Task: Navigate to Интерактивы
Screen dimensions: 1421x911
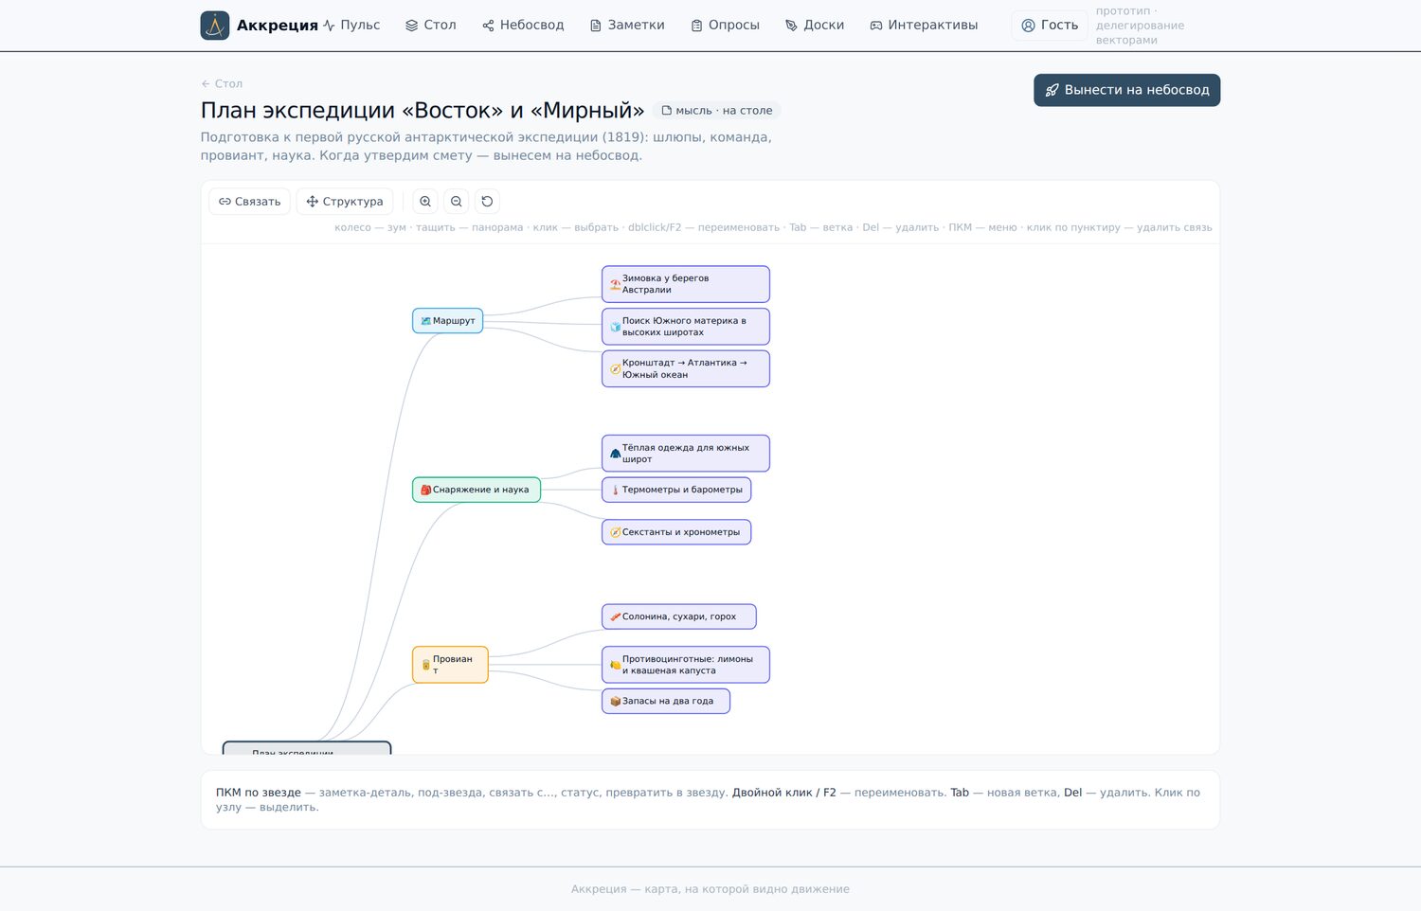Action: [x=924, y=26]
